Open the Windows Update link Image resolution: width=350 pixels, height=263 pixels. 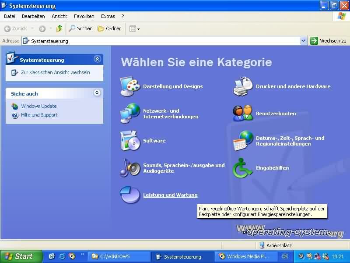(x=39, y=106)
